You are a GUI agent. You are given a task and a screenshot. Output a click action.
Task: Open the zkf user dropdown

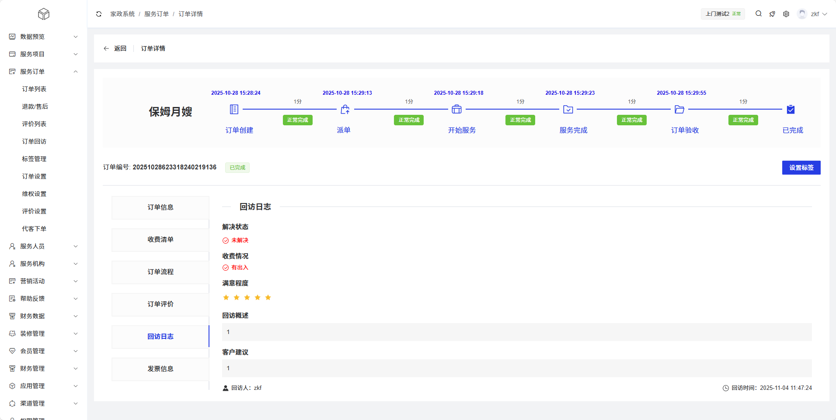(x=812, y=14)
